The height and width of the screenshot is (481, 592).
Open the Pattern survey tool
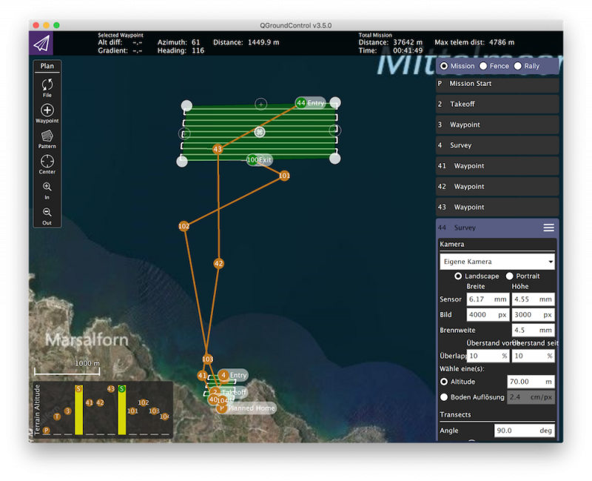tap(47, 139)
